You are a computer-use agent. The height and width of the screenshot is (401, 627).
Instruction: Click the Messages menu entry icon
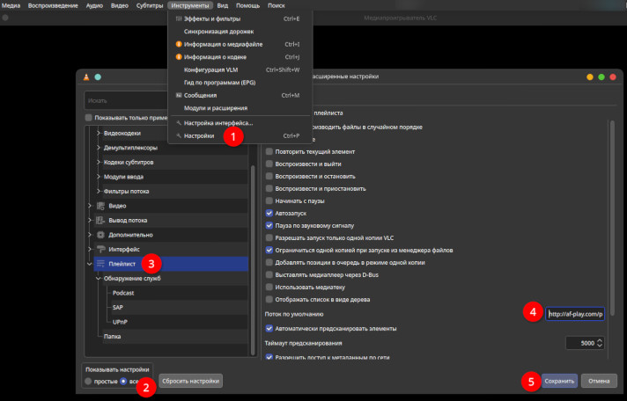(179, 95)
